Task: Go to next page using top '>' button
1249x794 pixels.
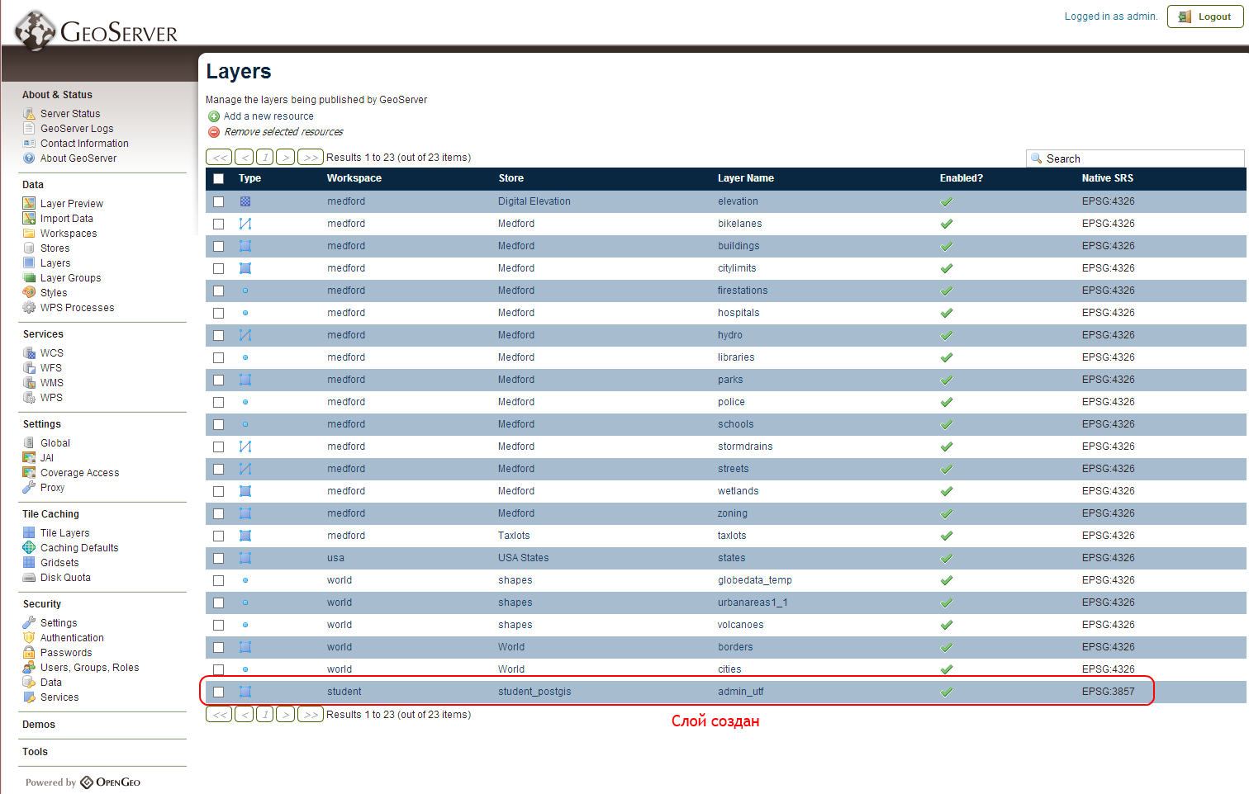Action: (x=286, y=157)
